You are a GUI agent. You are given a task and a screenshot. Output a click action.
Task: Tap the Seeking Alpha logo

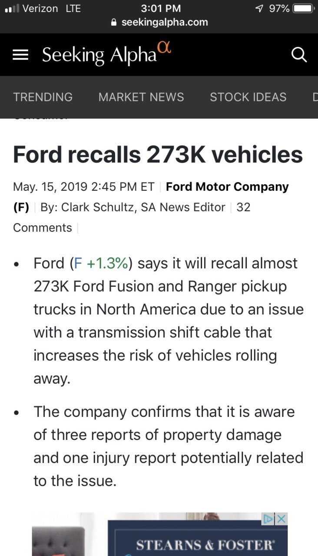[x=106, y=54]
